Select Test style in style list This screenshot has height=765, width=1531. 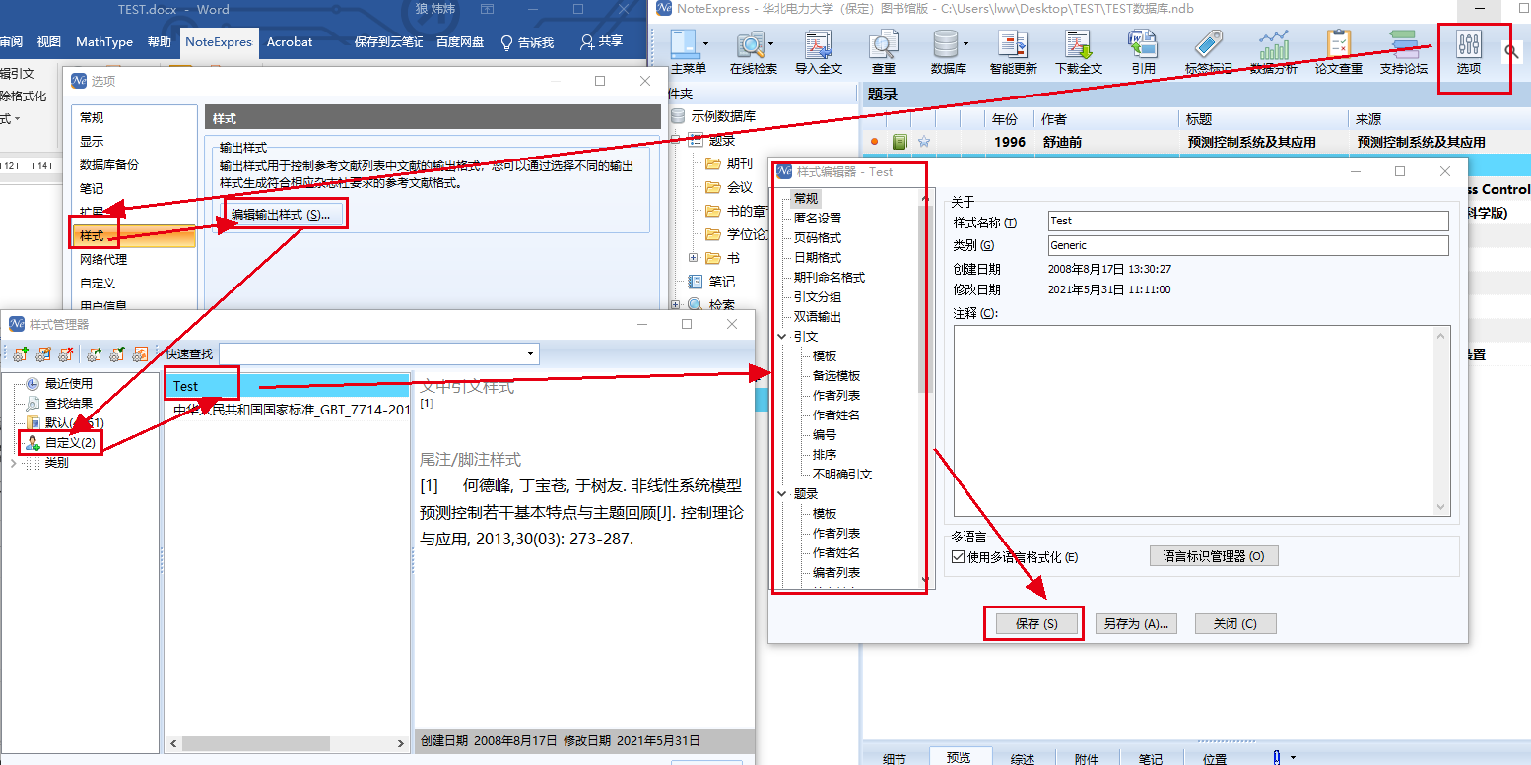[286, 386]
